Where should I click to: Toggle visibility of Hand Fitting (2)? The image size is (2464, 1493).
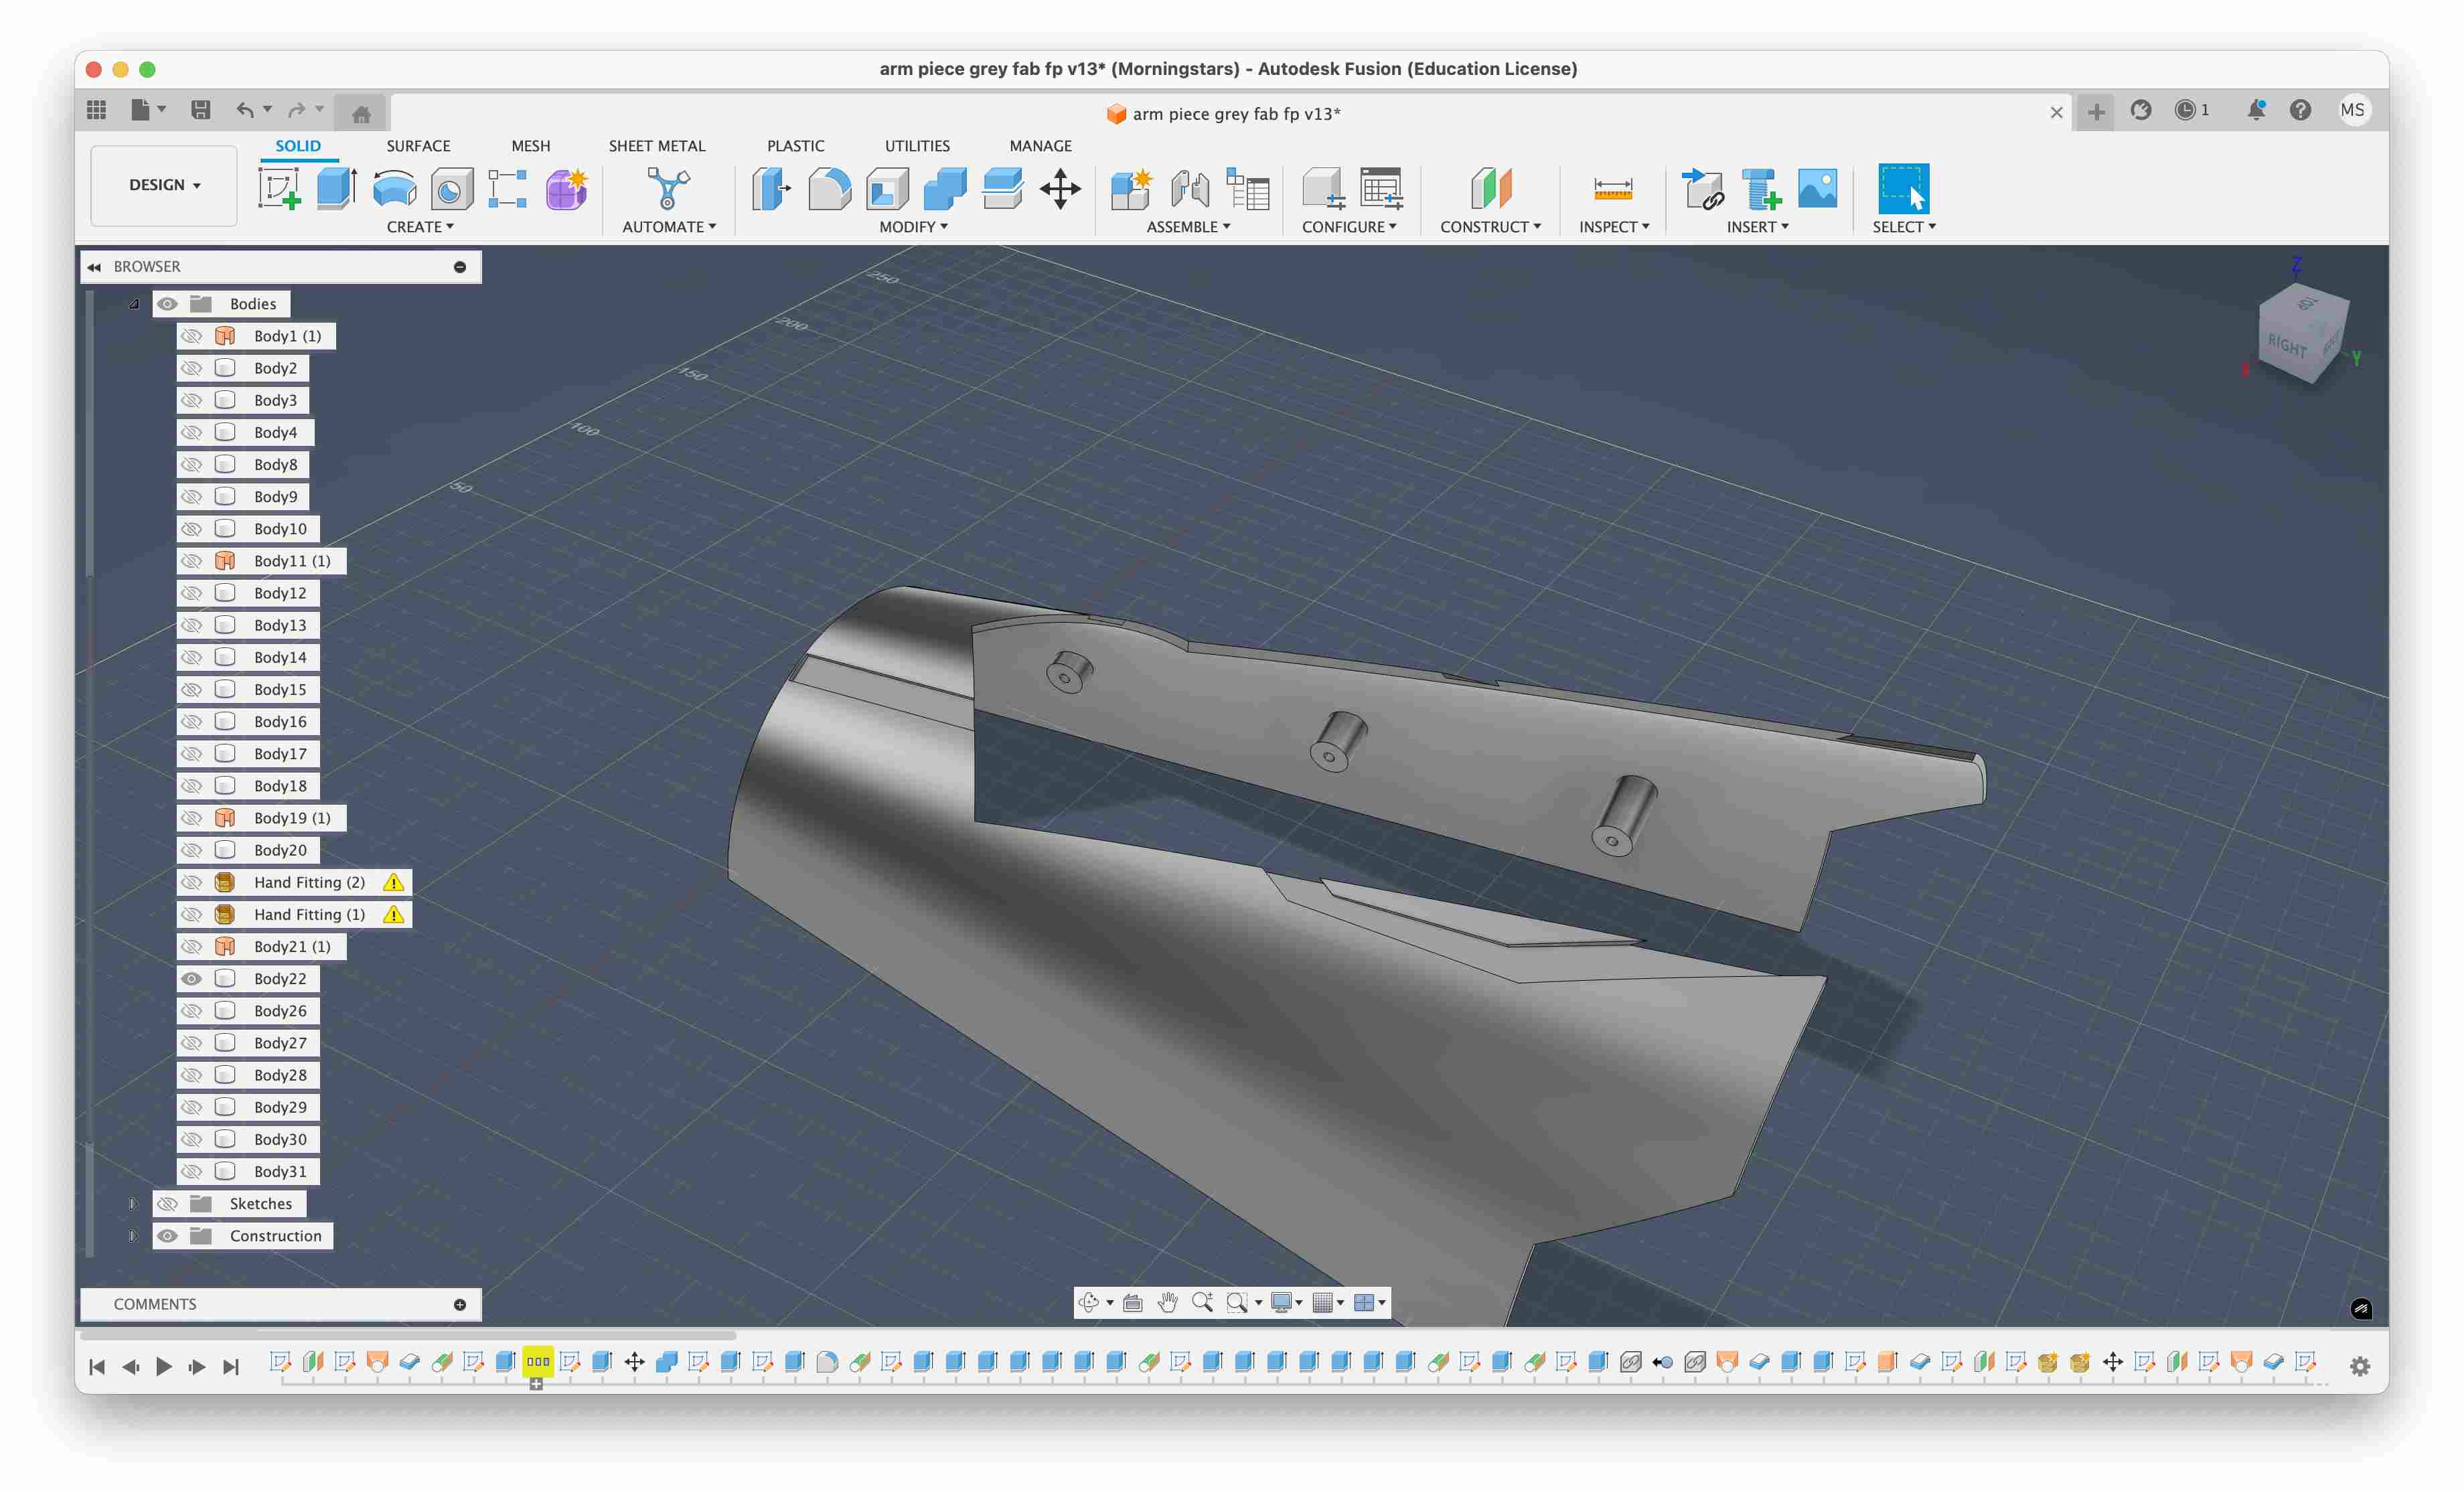point(191,882)
